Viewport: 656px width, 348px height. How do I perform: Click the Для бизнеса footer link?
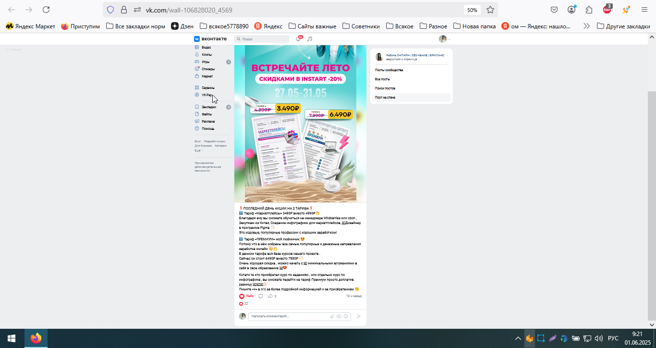[204, 146]
